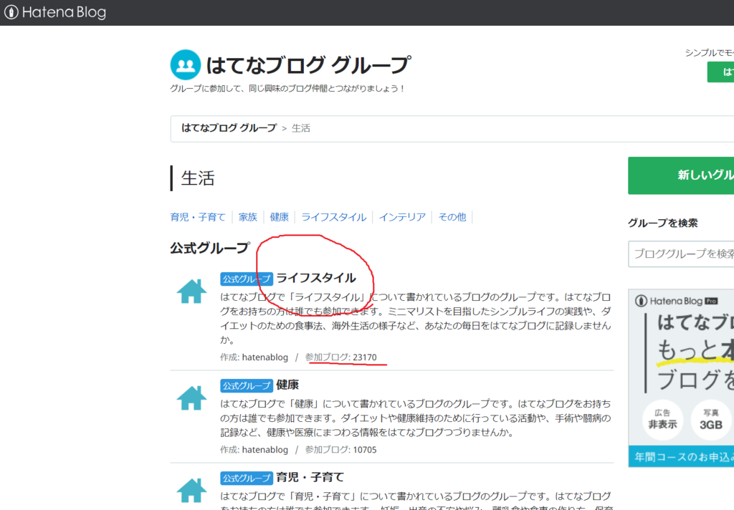734x510 pixels.
Task: Click 写真 3GB circle in Pro banner
Action: [710, 420]
